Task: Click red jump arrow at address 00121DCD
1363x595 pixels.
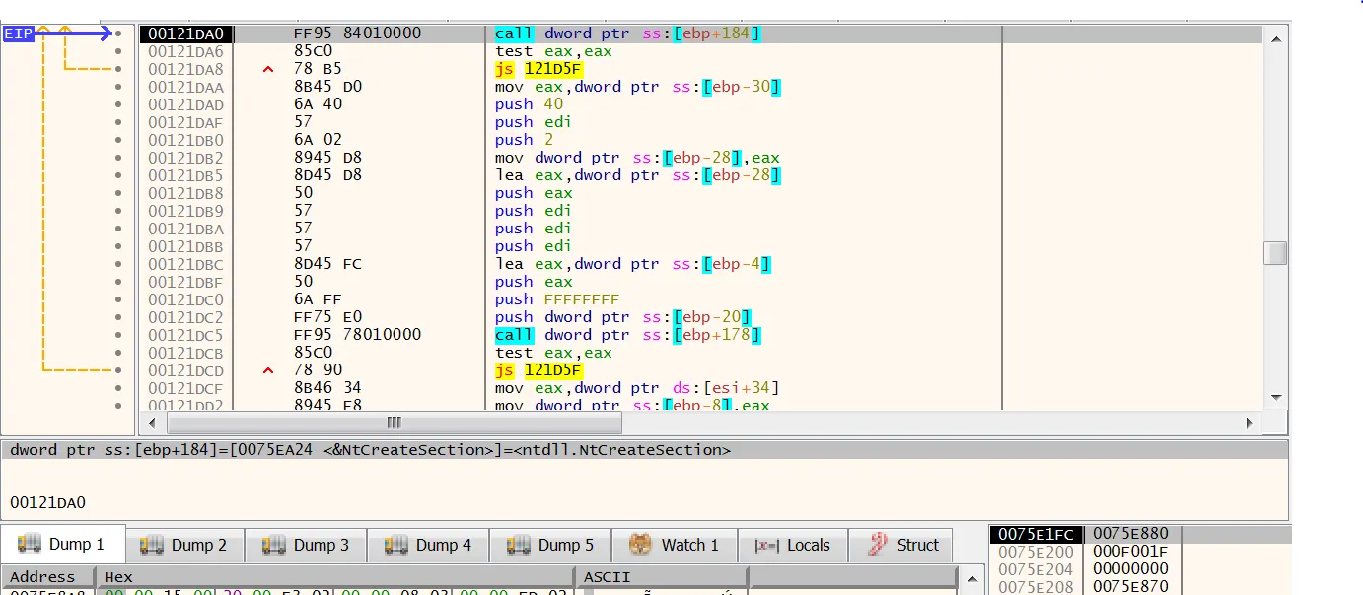Action: pos(268,370)
